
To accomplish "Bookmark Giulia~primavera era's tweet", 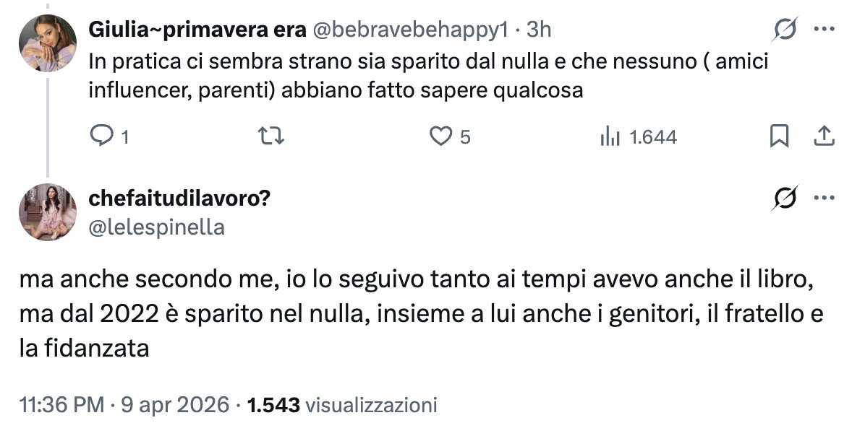I will 779,136.
